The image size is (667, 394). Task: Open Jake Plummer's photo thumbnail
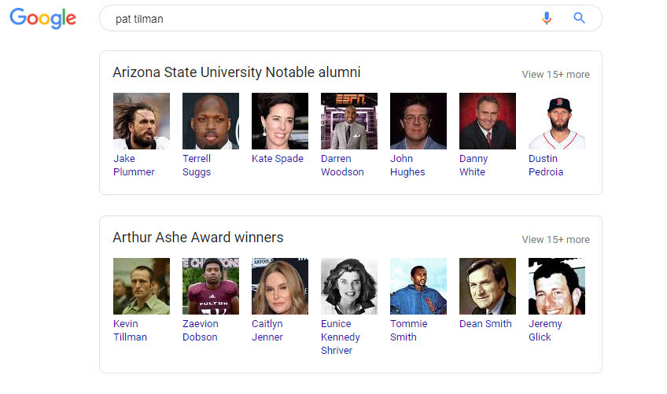point(142,121)
